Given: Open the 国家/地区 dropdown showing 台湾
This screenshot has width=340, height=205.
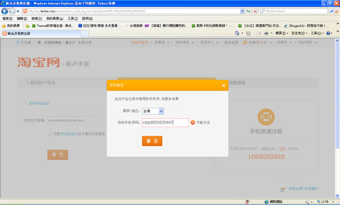Looking at the screenshot, I should click(x=153, y=111).
